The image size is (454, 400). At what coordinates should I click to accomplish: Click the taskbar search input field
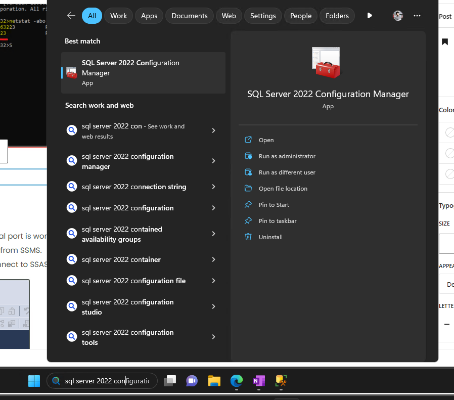pos(102,381)
